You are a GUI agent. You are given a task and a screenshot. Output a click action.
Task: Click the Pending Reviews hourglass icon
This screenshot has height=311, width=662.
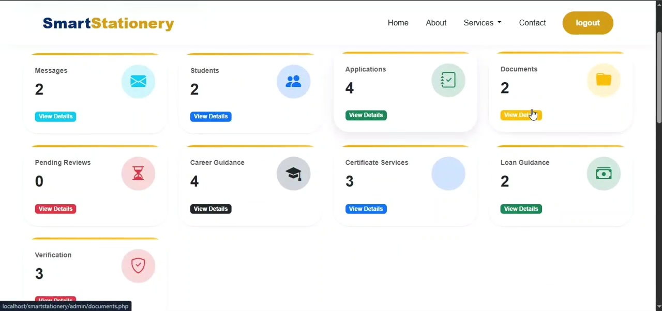[x=138, y=174]
